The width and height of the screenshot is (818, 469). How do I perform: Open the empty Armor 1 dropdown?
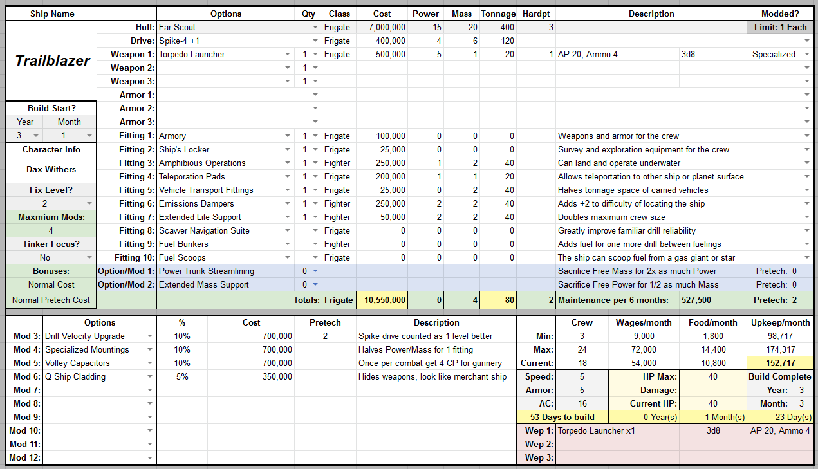[x=315, y=95]
